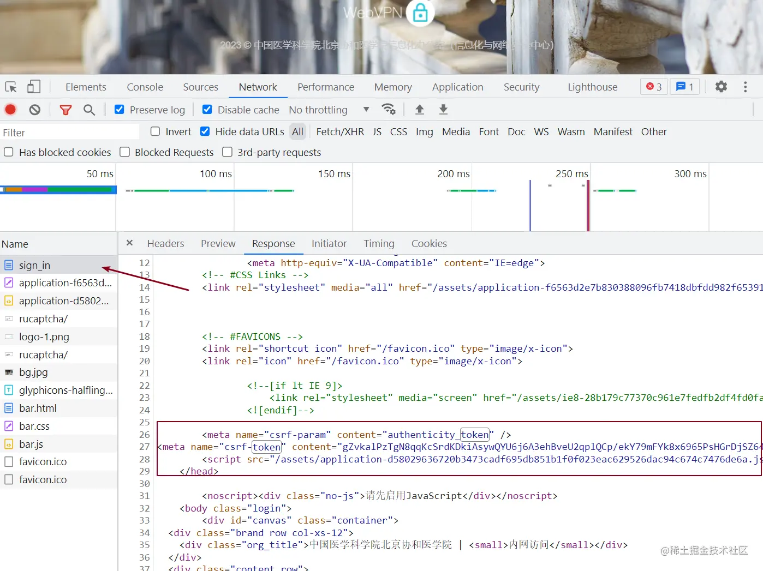
Task: Open DevTools settings gear
Action: click(x=721, y=87)
